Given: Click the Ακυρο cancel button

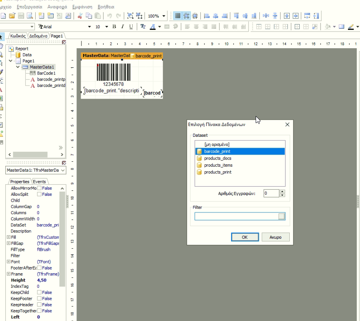Looking at the screenshot, I should (x=276, y=237).
